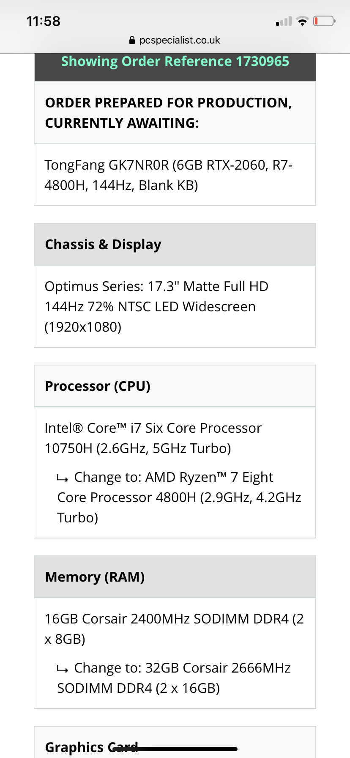Viewport: 350px width, 758px height.
Task: Tap the pcspecialist.co.uk address bar
Action: (x=175, y=40)
